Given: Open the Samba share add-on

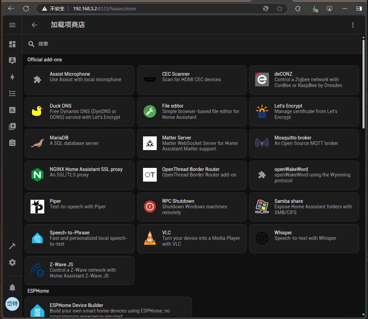Looking at the screenshot, I should pyautogui.click(x=304, y=207).
